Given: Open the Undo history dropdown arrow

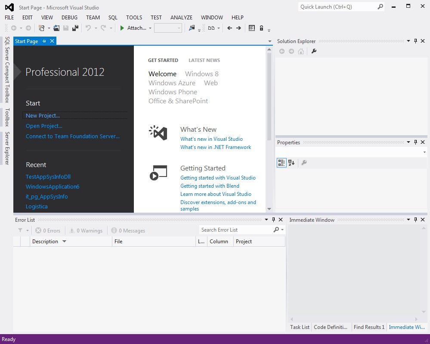Looking at the screenshot, I should [x=96, y=28].
